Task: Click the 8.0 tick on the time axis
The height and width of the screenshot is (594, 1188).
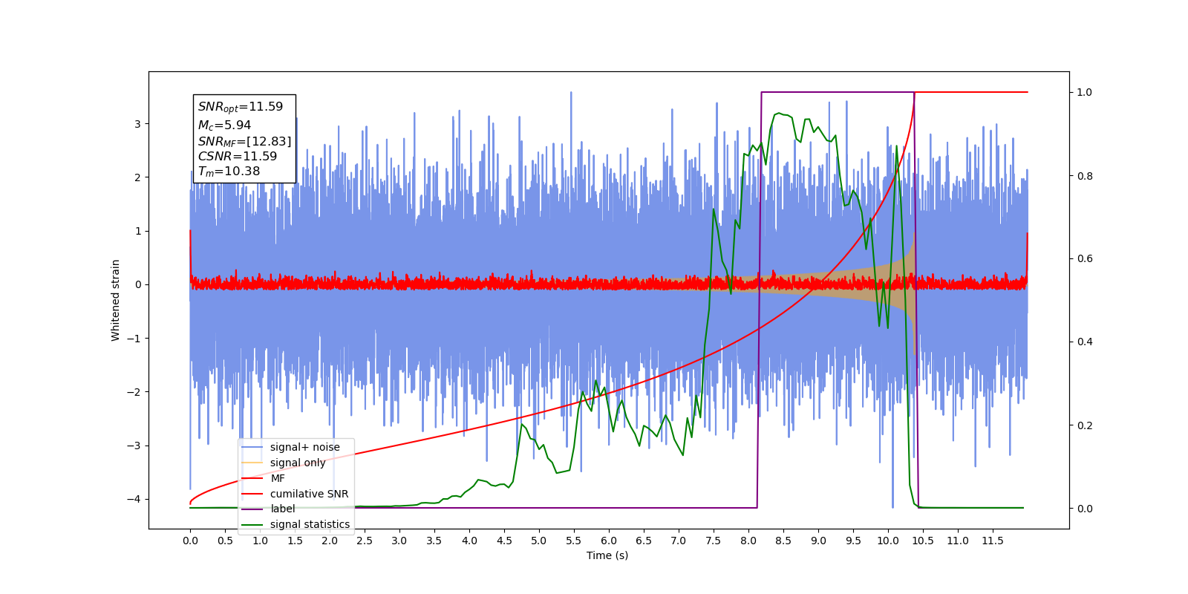Action: [x=748, y=541]
